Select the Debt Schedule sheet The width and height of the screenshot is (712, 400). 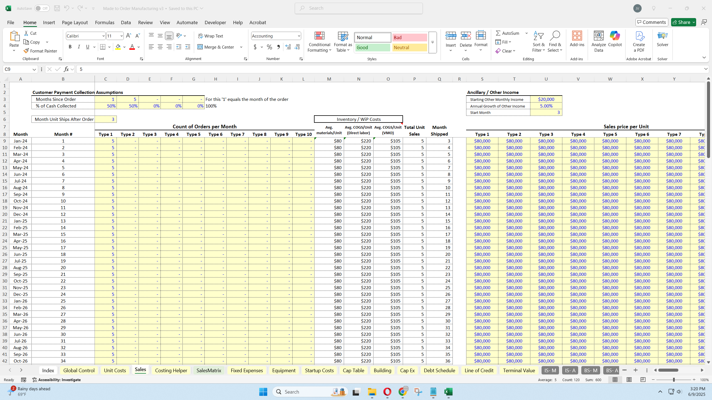pos(439,370)
